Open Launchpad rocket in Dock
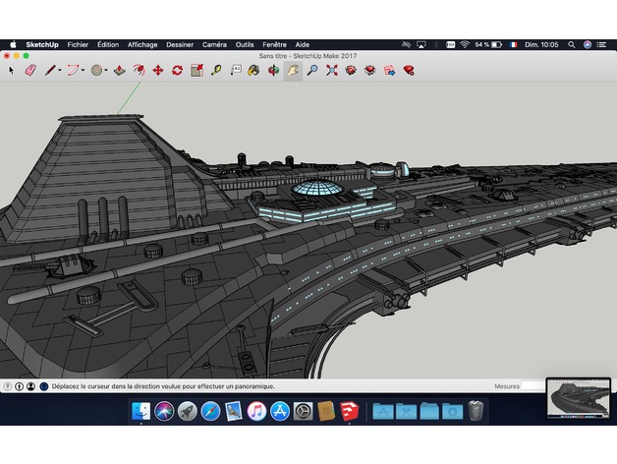The width and height of the screenshot is (617, 464). (188, 411)
